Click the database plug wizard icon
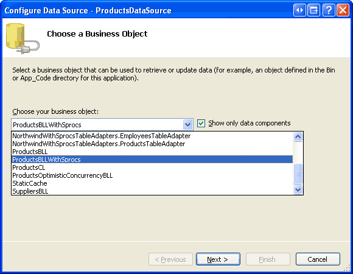This screenshot has width=353, height=274. pyautogui.click(x=23, y=38)
